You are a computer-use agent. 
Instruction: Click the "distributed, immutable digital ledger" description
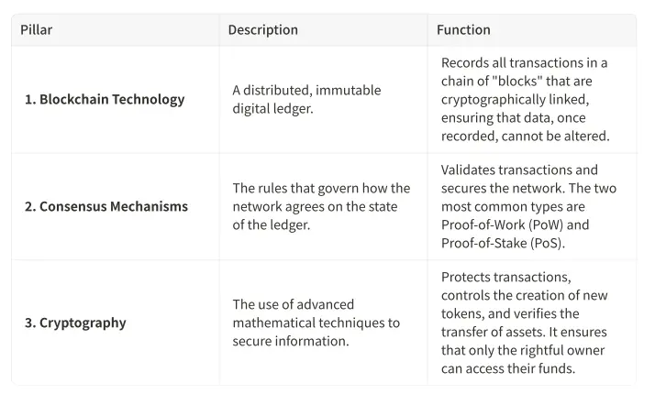click(x=306, y=99)
